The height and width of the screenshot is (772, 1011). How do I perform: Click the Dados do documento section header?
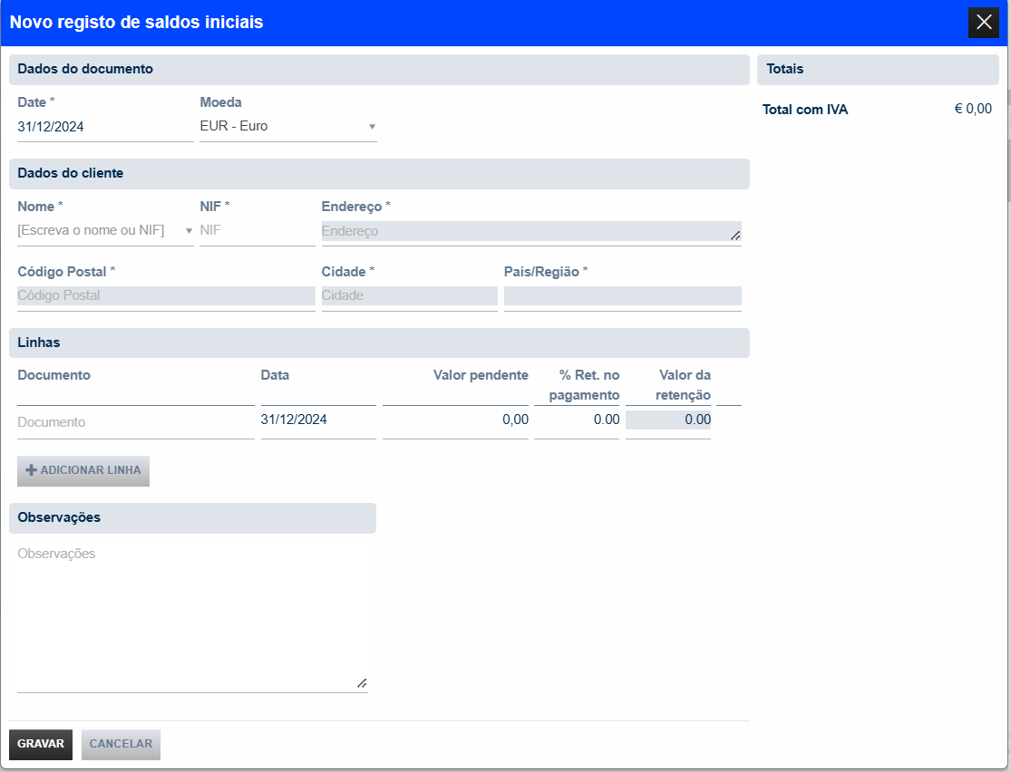(x=379, y=70)
